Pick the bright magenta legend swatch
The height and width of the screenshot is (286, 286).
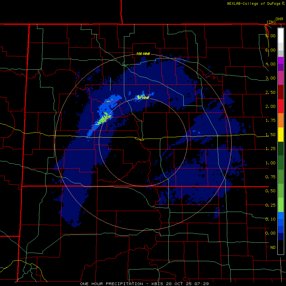click(x=281, y=60)
